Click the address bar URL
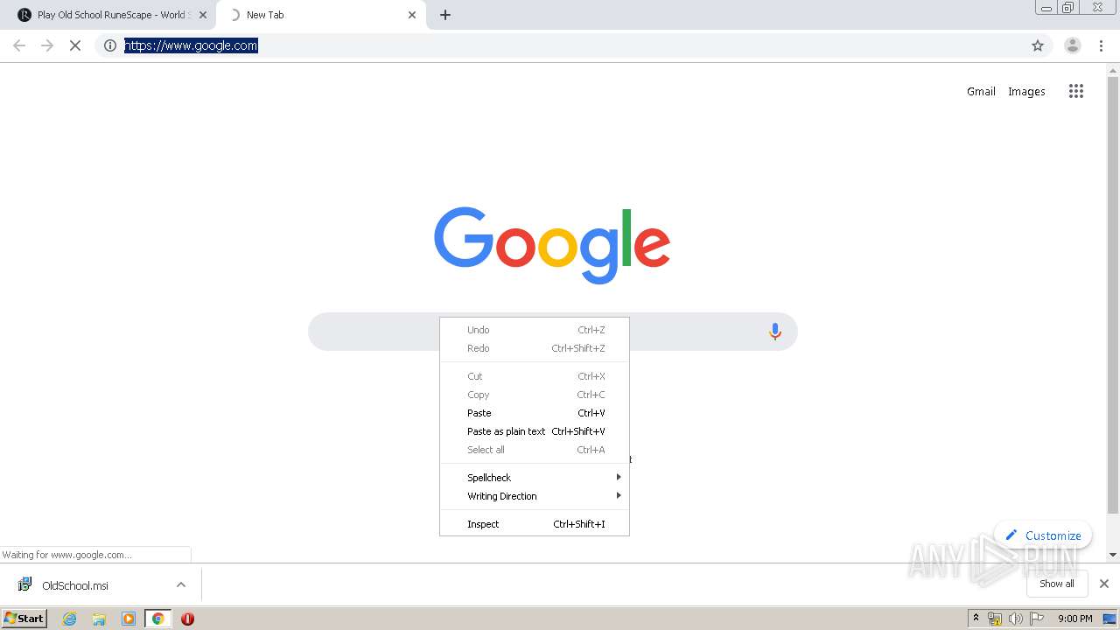Screen dimensions: 1120x630 click(x=191, y=45)
